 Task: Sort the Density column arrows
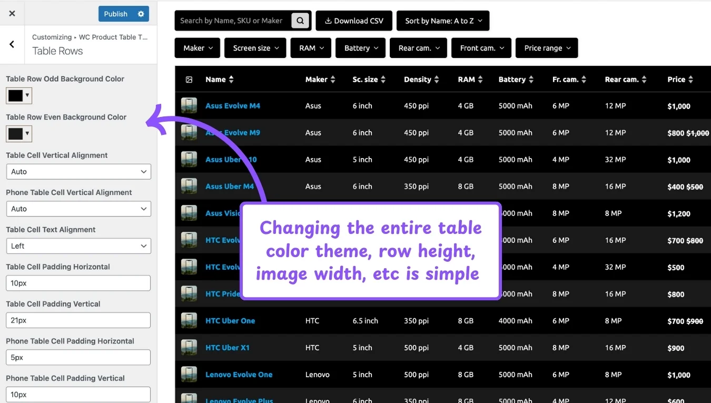436,80
